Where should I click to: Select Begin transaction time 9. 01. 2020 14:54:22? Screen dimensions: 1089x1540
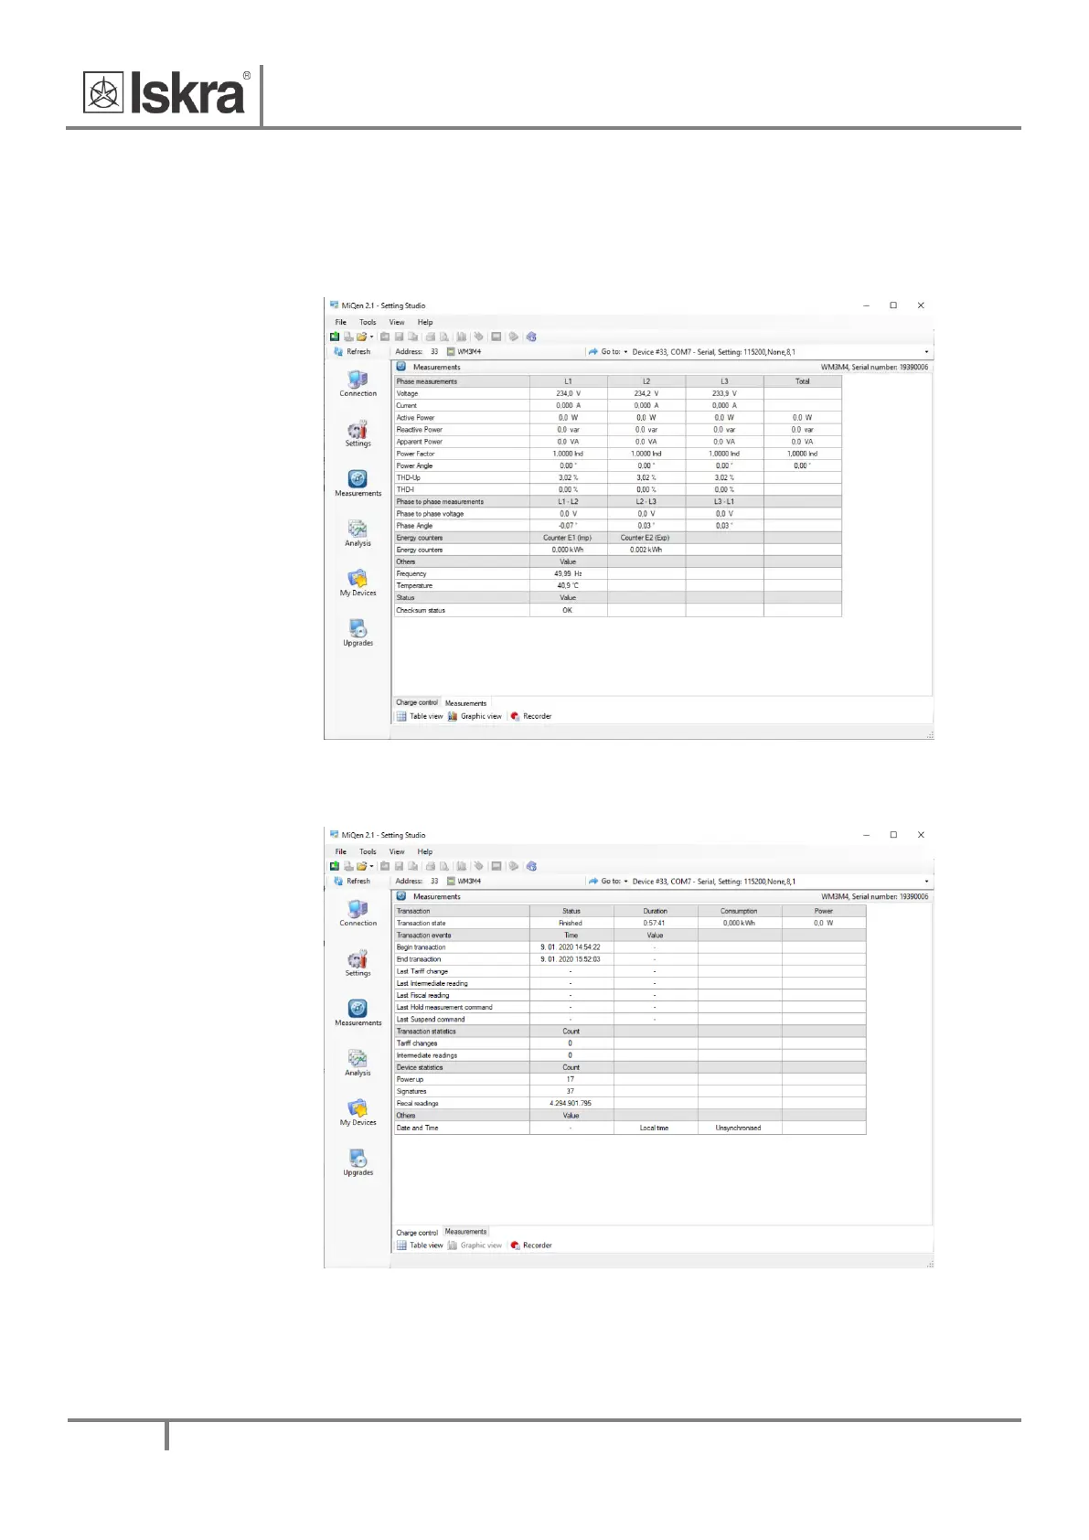click(571, 947)
